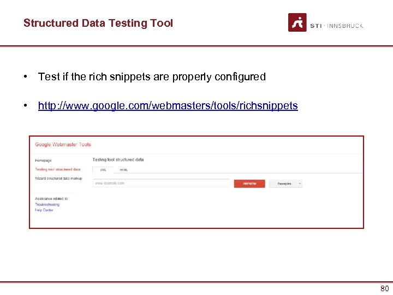Open Wizard structured data markup
Viewport: 393px width, 295px height.
point(57,178)
